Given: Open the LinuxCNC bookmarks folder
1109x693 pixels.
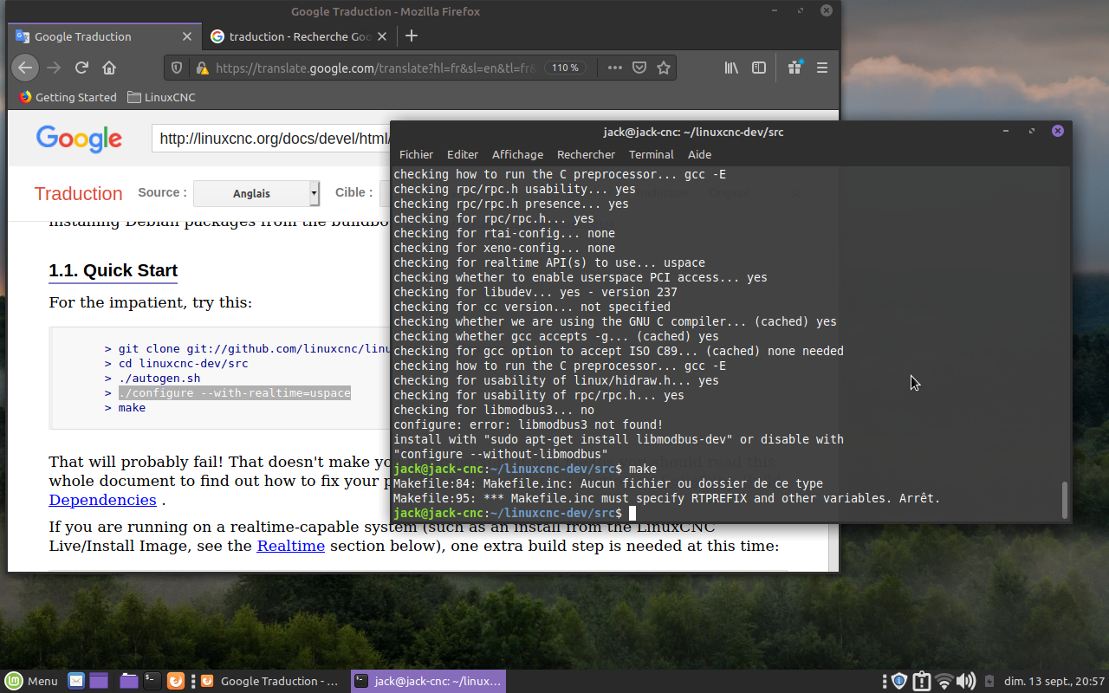Looking at the screenshot, I should [161, 97].
